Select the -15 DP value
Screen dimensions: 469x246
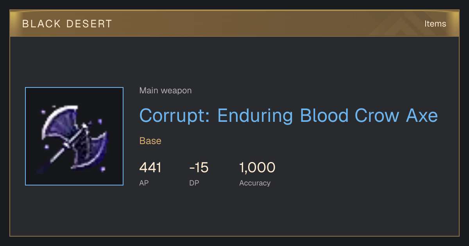pyautogui.click(x=199, y=168)
